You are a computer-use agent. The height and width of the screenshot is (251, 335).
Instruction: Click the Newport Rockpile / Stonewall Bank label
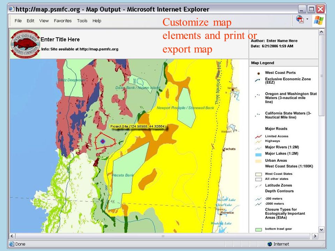point(185,108)
